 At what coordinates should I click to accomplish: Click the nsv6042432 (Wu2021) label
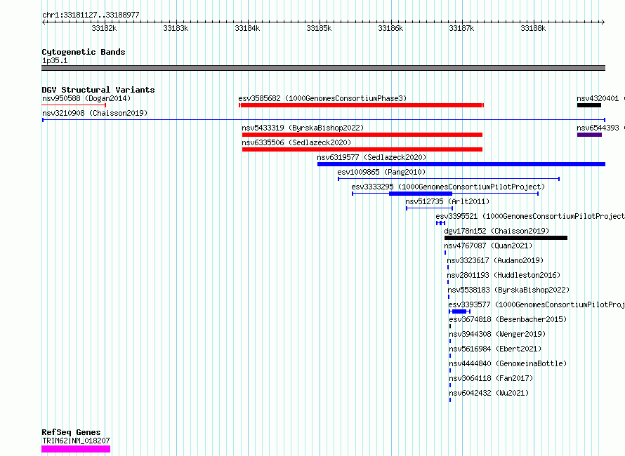click(489, 393)
